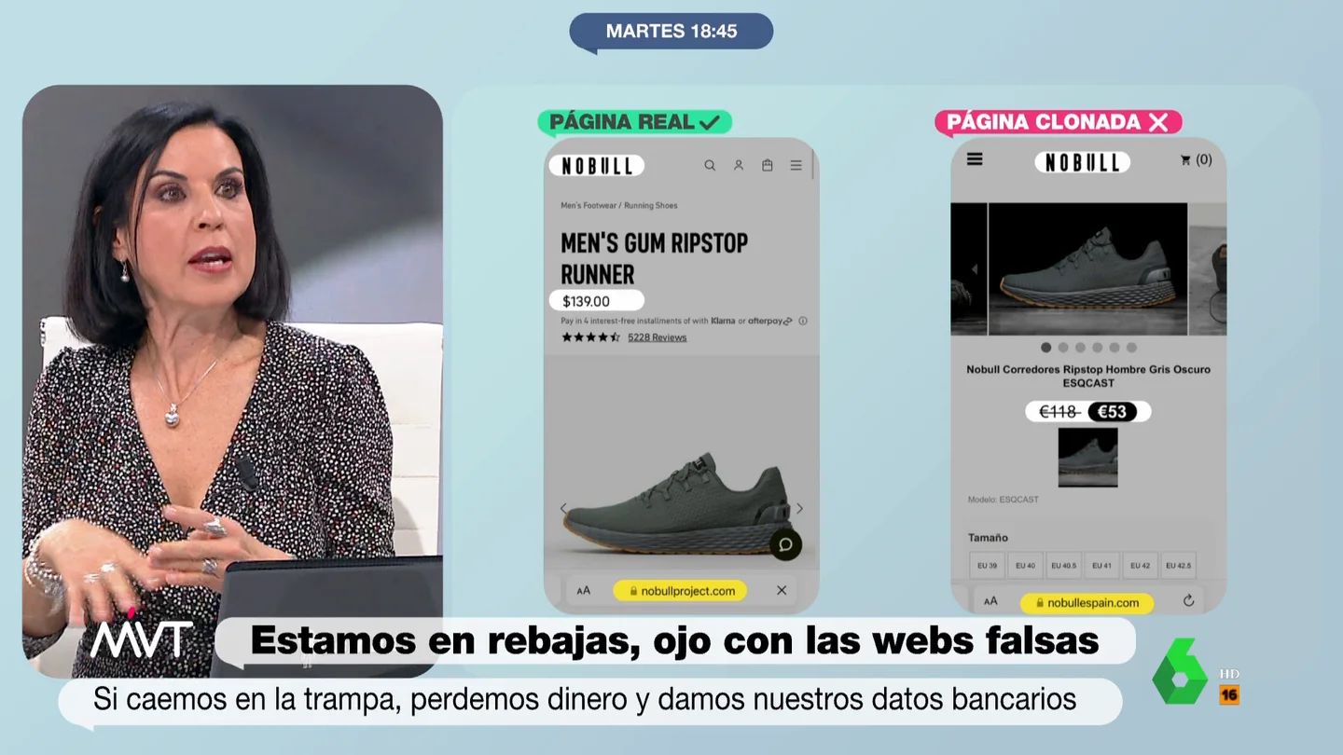Open the account icon on real page
1343x755 pixels.
click(739, 165)
